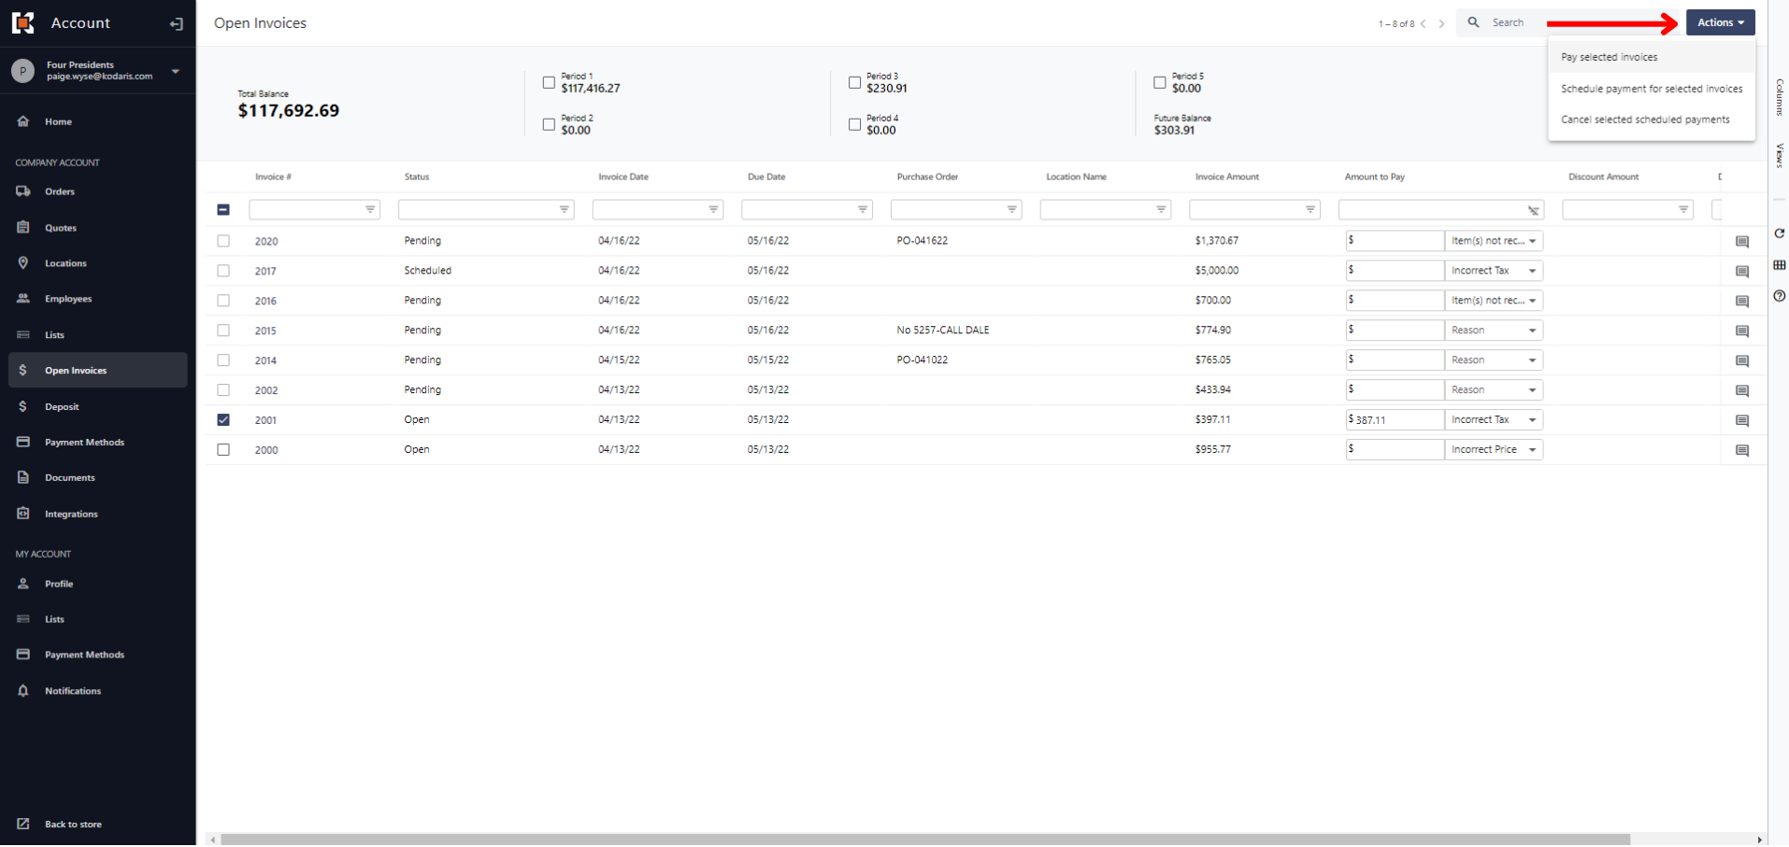1789x847 pixels.
Task: Open the Invoice Amount filter icon
Action: (x=1310, y=210)
